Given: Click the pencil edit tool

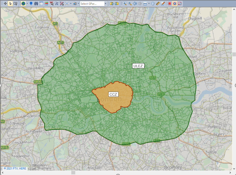Looking at the screenshot, I should (163, 3).
